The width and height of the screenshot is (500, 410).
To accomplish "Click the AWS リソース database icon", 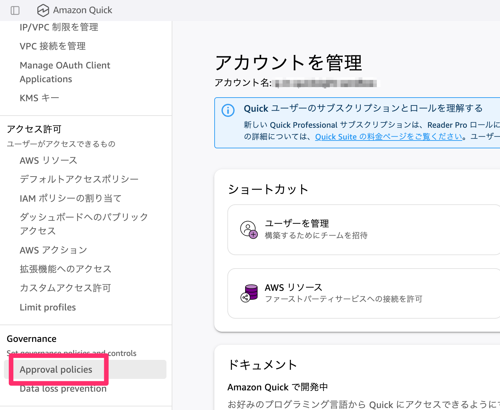I will (249, 293).
